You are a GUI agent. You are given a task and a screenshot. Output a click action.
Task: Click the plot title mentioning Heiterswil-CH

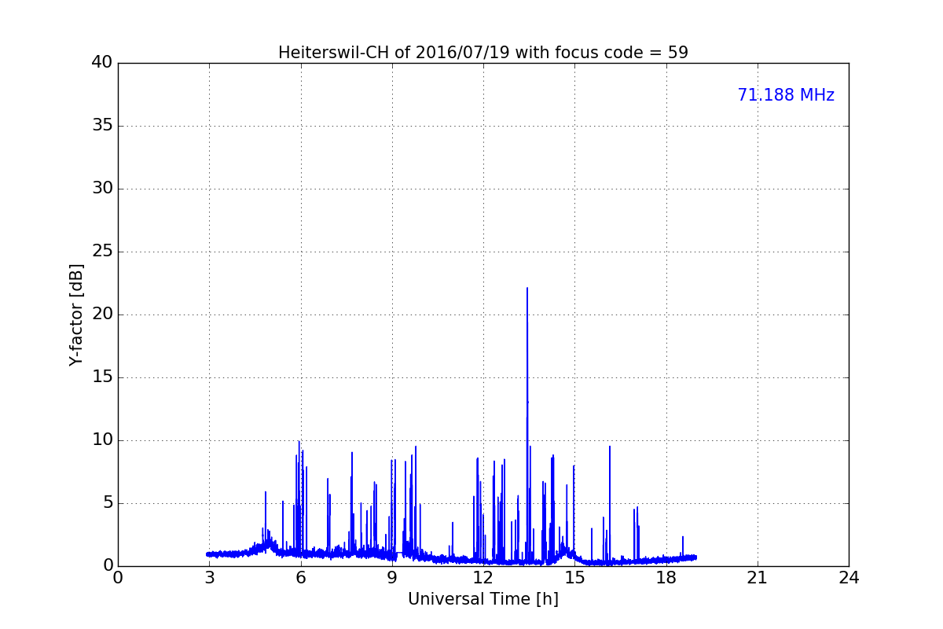483,53
